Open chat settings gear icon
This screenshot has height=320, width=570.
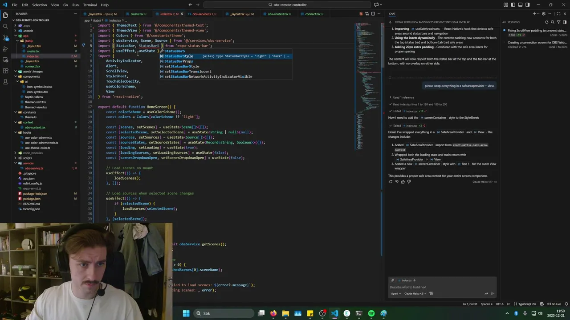(544, 14)
